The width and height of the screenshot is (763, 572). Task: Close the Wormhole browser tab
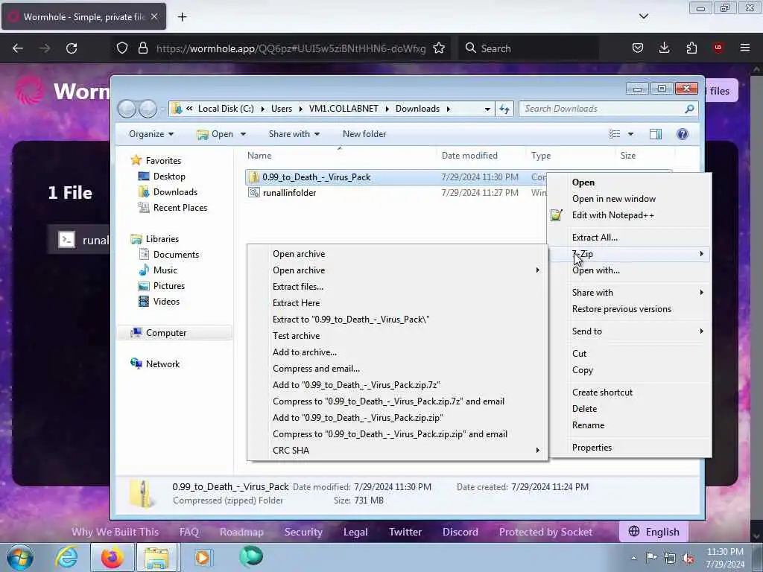154,16
